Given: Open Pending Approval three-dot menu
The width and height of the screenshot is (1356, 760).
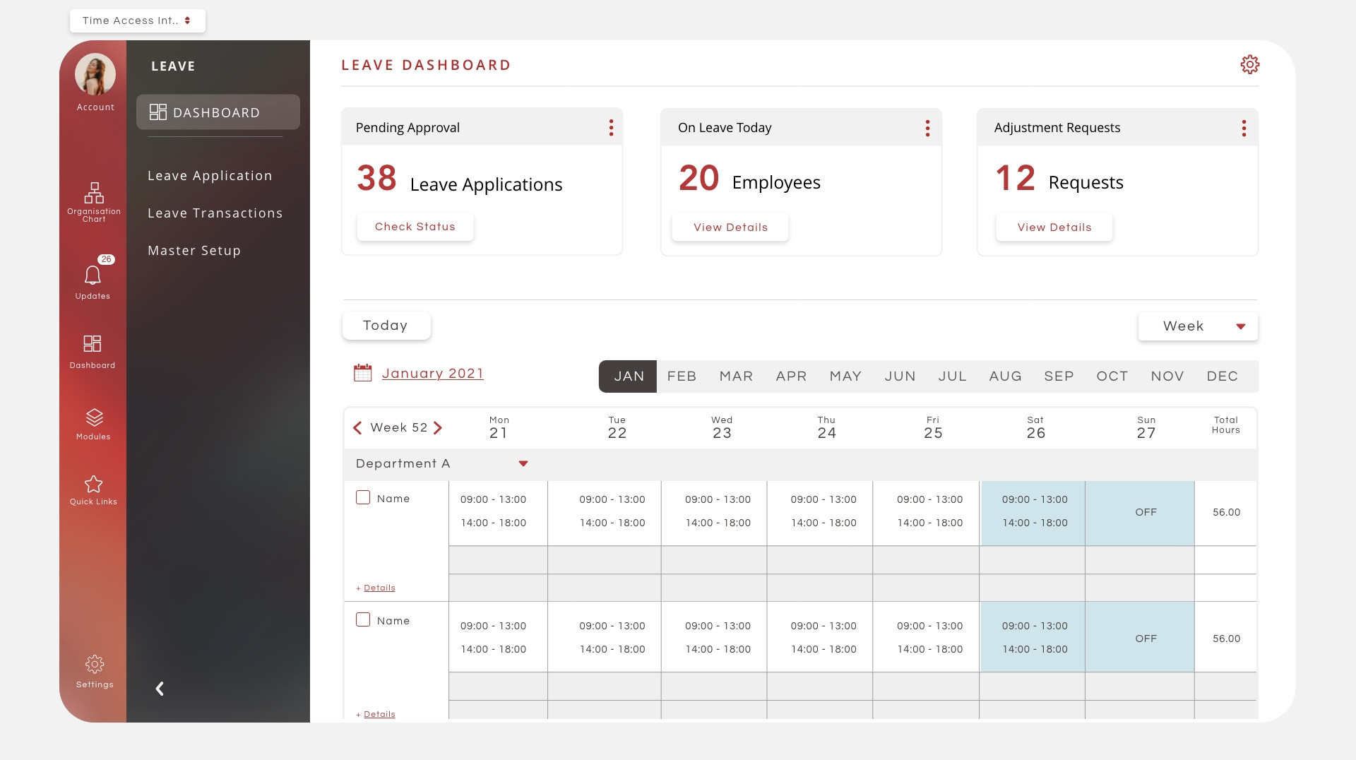Looking at the screenshot, I should pyautogui.click(x=611, y=127).
